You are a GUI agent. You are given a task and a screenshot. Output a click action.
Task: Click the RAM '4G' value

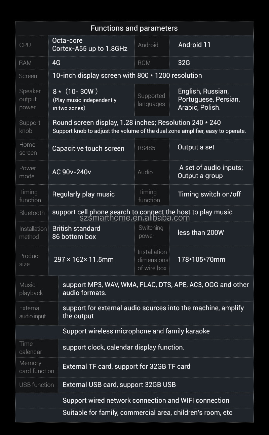point(56,63)
